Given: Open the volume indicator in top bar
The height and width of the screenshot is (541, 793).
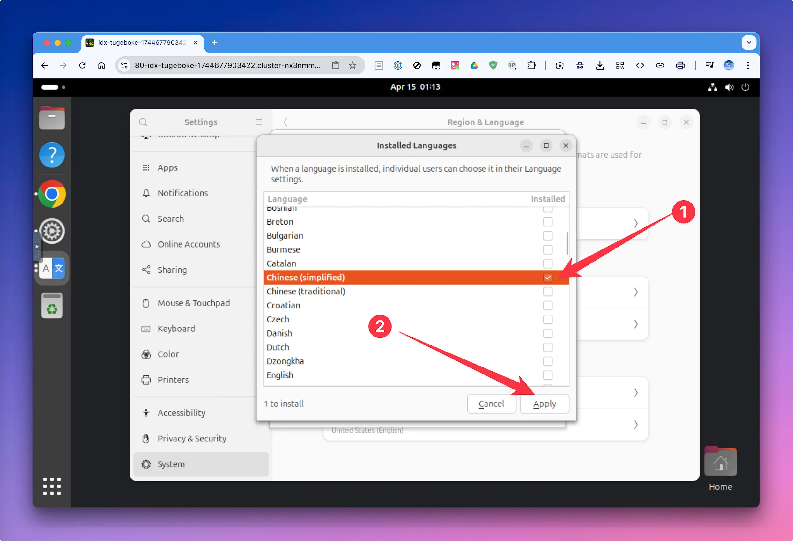Looking at the screenshot, I should point(729,87).
